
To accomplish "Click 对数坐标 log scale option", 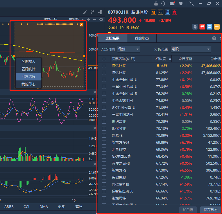I will tap(50, 19).
